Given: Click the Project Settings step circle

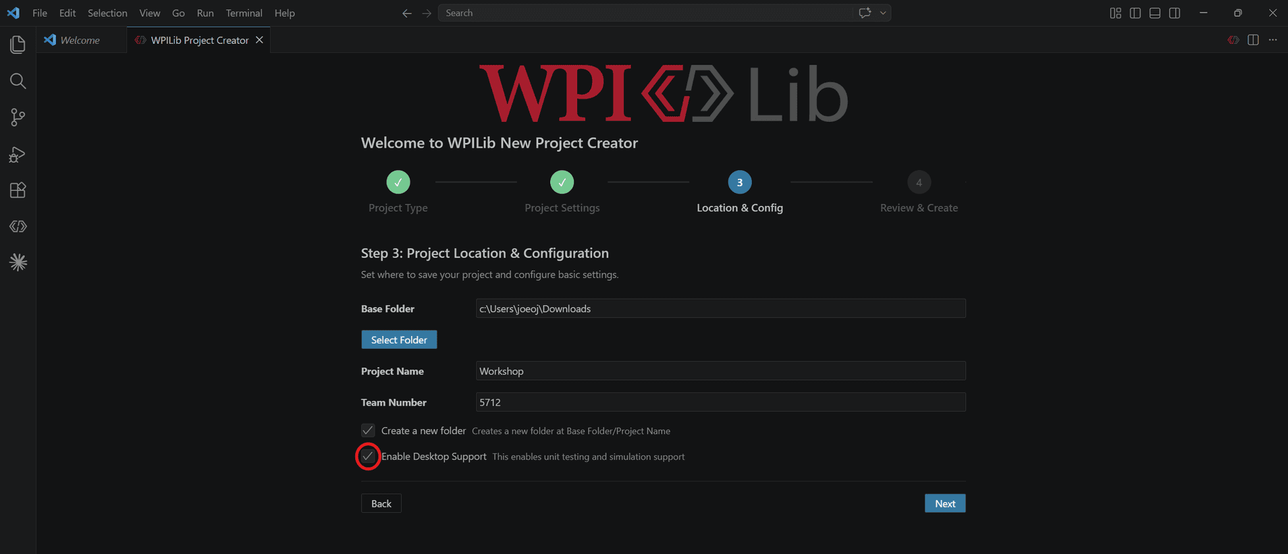Looking at the screenshot, I should pyautogui.click(x=562, y=182).
